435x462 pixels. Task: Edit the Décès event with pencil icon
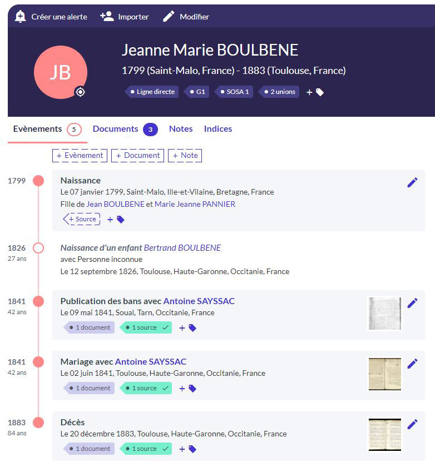(412, 424)
